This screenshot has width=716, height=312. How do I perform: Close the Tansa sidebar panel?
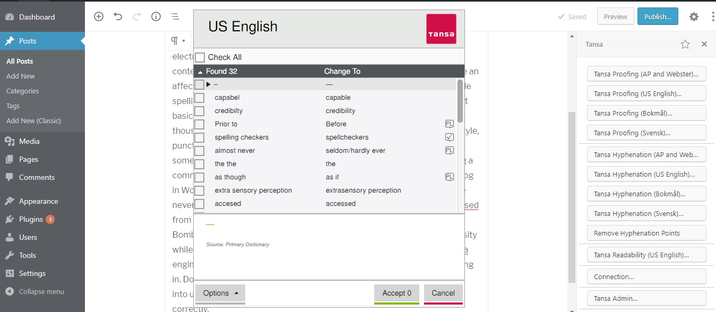tap(704, 45)
